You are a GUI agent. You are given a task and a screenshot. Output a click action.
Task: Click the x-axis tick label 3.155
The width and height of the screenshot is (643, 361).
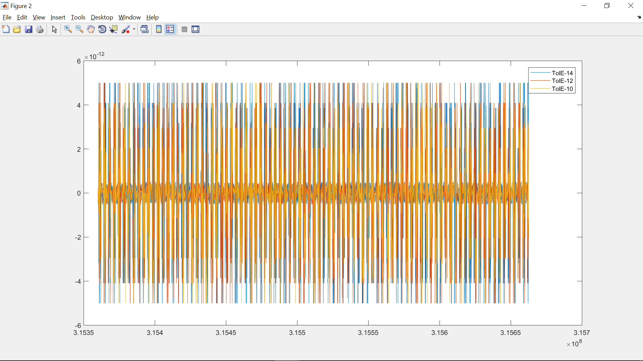[297, 333]
